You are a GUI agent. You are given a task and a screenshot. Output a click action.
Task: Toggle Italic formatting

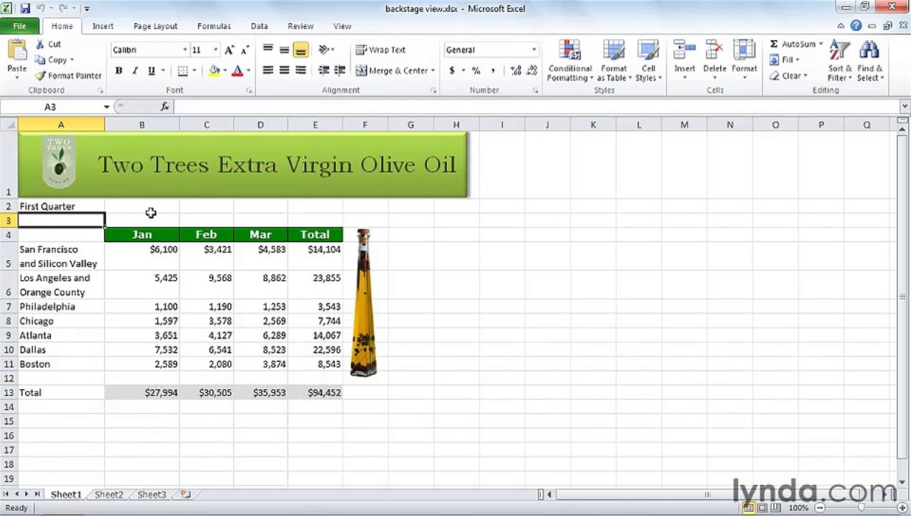pyautogui.click(x=135, y=70)
